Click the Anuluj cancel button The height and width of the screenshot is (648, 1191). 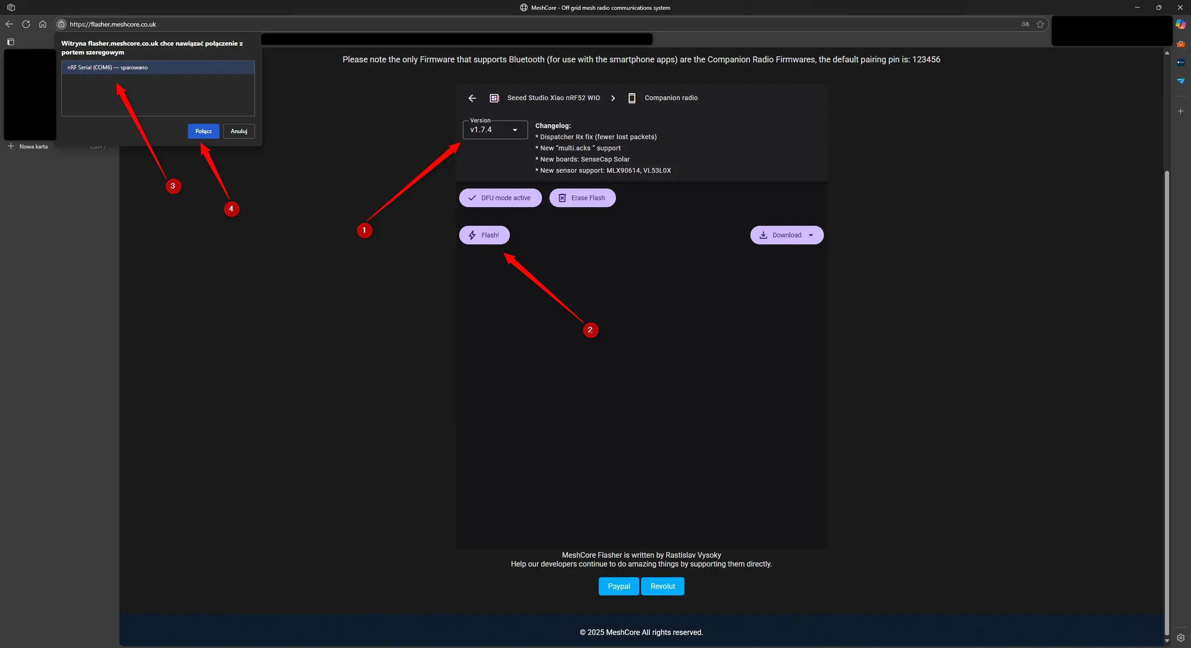click(239, 131)
